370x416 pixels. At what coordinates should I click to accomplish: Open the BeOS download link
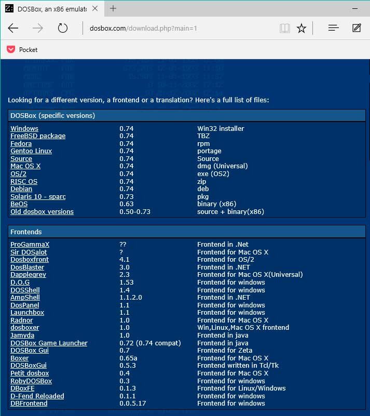19,204
